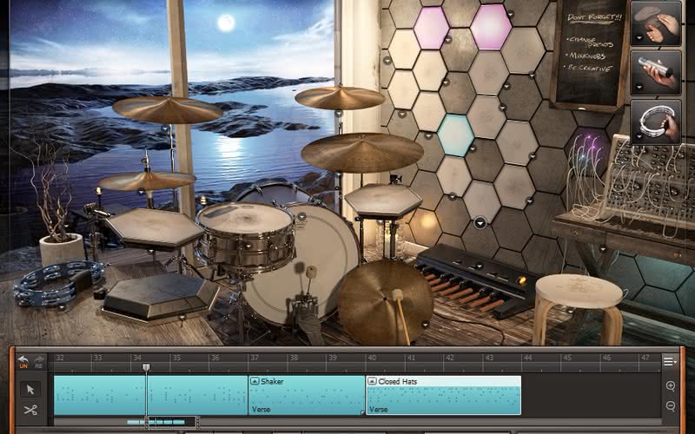Click the playhead marker on the ruler
695x434 pixels.
click(x=146, y=367)
